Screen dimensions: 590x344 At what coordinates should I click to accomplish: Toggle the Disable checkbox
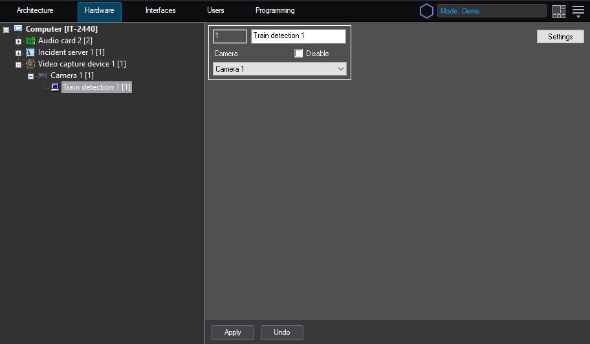(299, 54)
